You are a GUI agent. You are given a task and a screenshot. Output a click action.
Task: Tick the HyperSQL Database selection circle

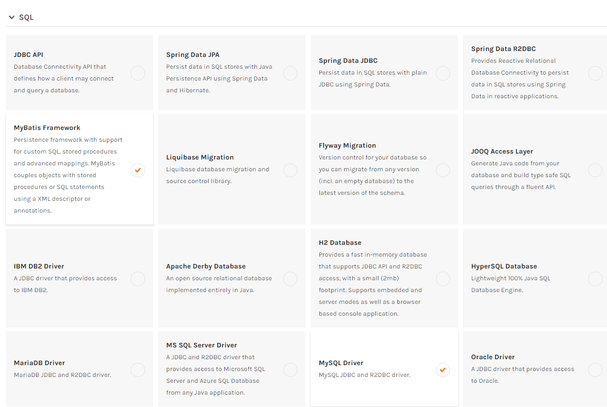click(595, 279)
